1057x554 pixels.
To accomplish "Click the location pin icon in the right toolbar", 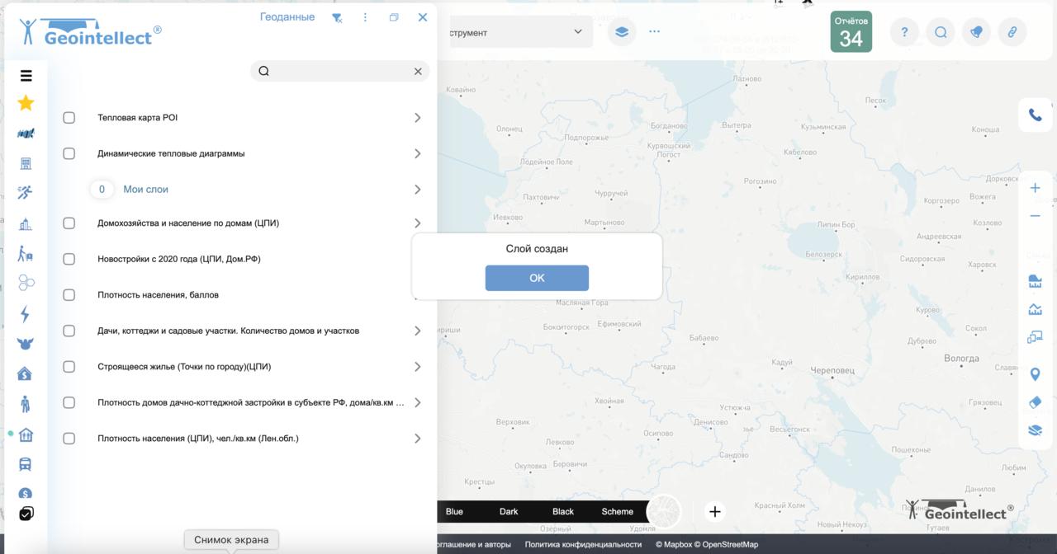I will (1035, 373).
